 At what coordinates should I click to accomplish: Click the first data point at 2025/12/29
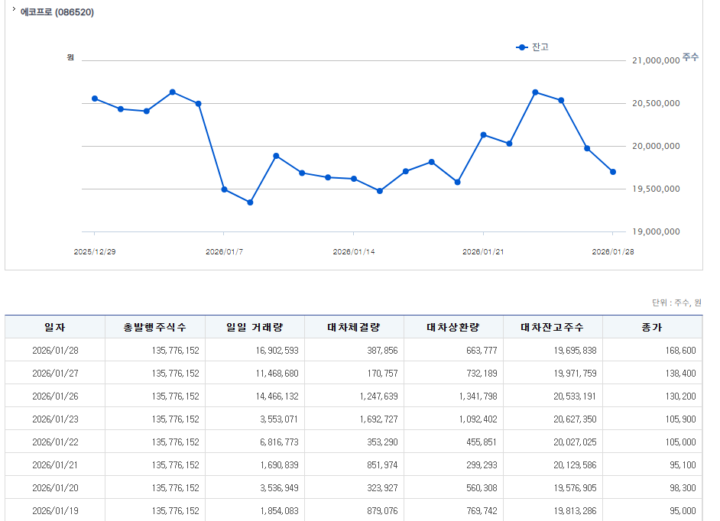96,98
